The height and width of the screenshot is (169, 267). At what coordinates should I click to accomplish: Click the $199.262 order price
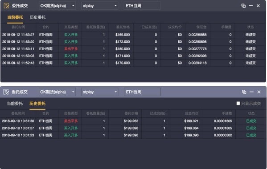[x=131, y=121]
